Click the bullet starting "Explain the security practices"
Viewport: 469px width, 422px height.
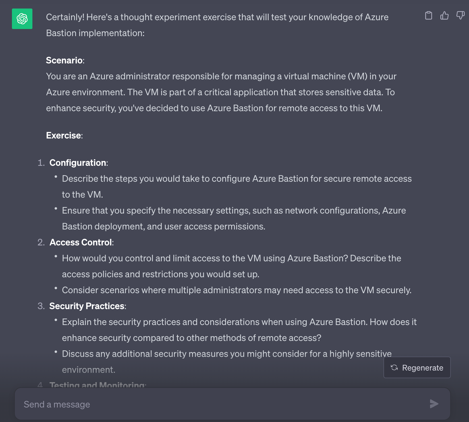coord(239,322)
